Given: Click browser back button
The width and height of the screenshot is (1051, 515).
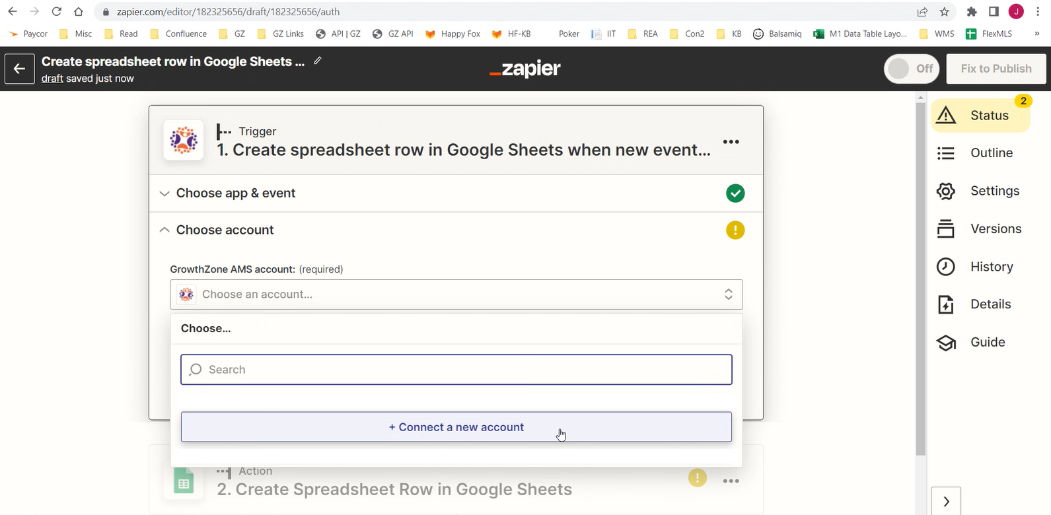Looking at the screenshot, I should coord(13,12).
